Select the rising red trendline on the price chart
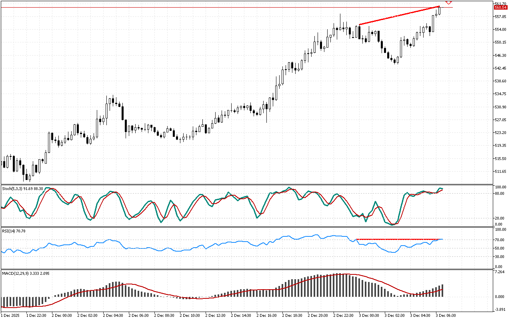Image resolution: width=512 pixels, height=320 pixels. [x=399, y=16]
